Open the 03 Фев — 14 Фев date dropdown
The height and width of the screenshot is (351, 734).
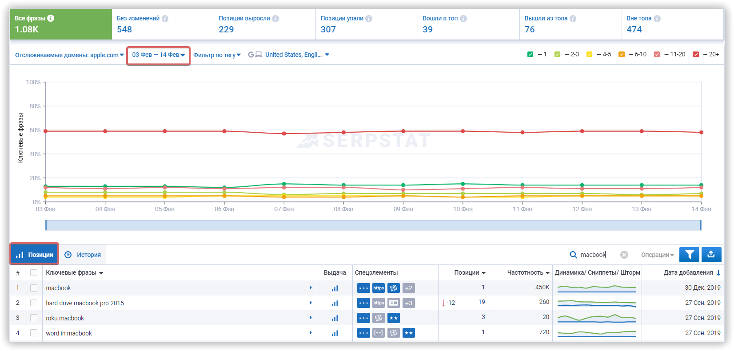click(x=159, y=55)
